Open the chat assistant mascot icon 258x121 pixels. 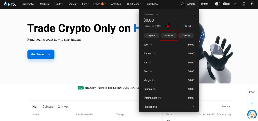point(252,115)
